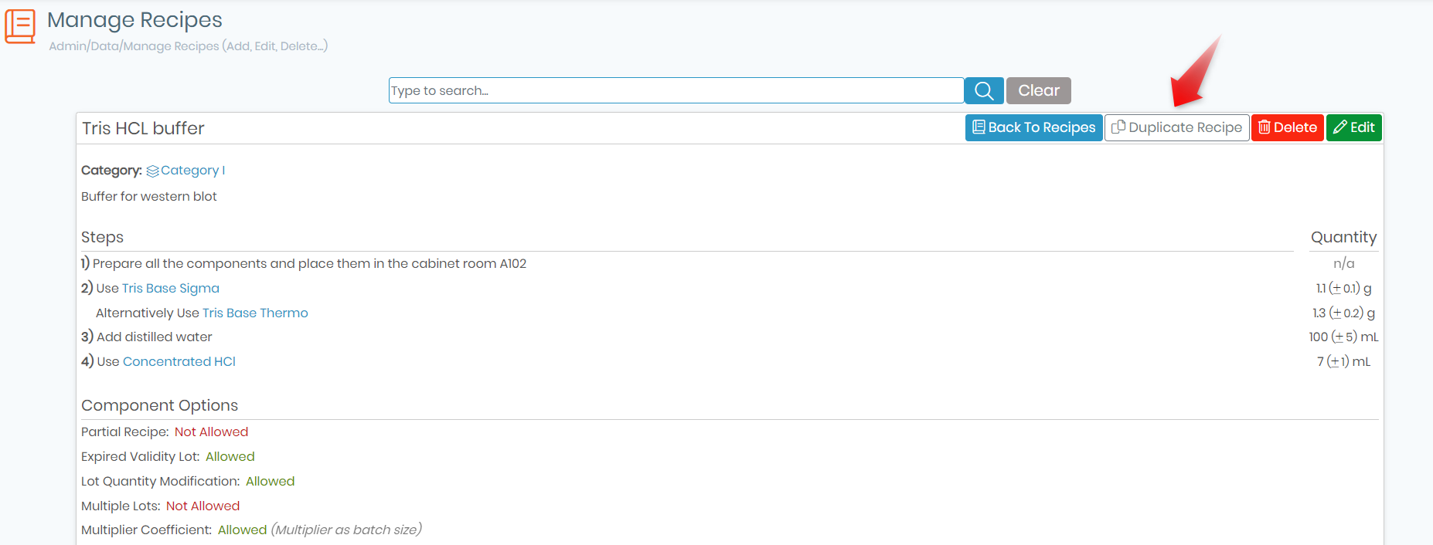This screenshot has height=545, width=1433.
Task: Open Tris Base Thermo alternative link
Action: 255,313
